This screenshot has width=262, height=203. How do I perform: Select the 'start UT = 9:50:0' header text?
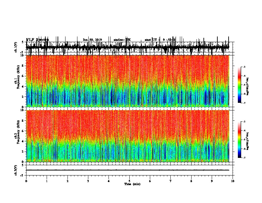160,40
